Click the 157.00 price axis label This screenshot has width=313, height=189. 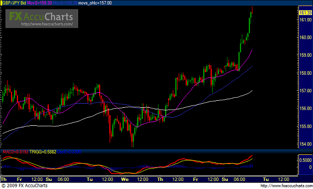pos(305,91)
